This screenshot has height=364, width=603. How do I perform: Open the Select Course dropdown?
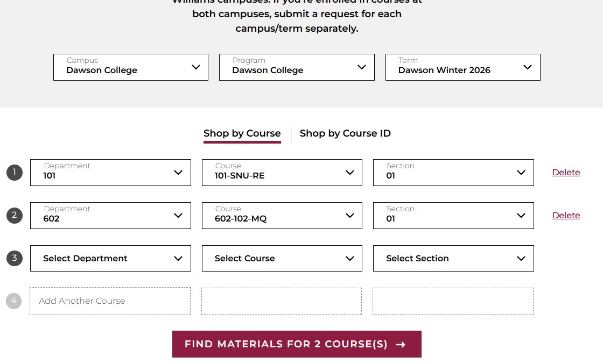[282, 259]
